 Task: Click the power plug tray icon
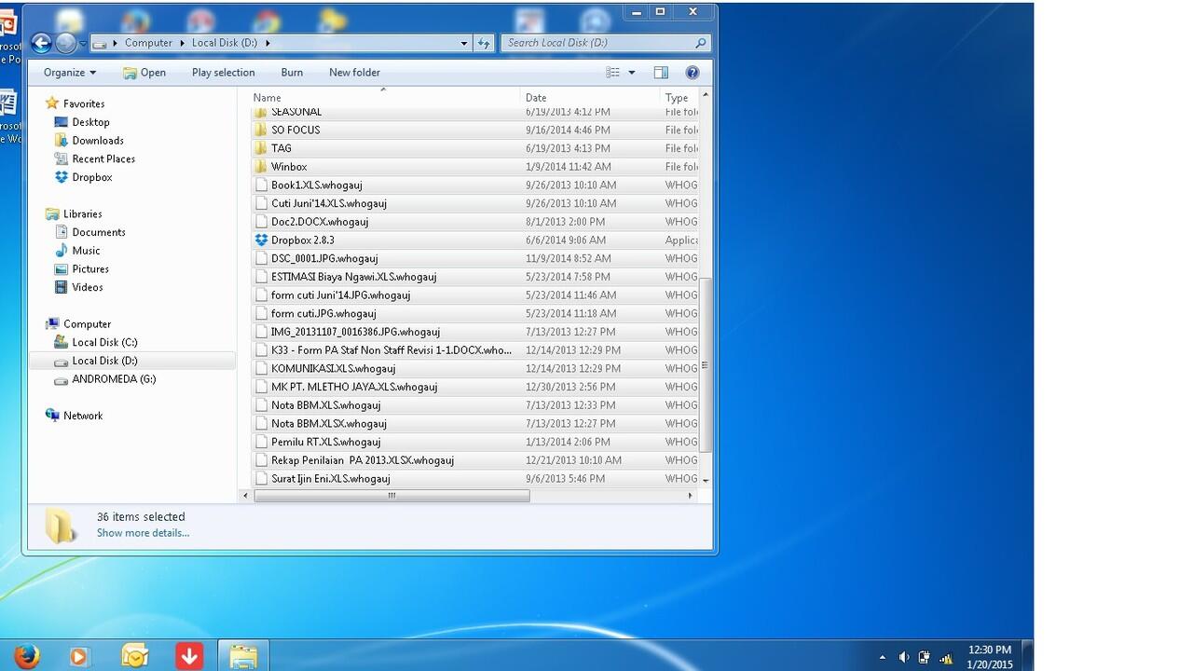926,657
